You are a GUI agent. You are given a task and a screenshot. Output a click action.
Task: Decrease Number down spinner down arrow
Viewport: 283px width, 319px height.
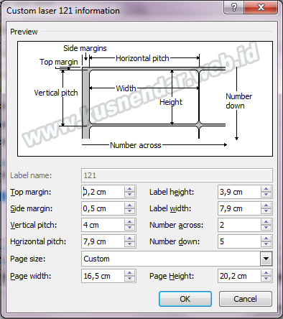click(266, 244)
